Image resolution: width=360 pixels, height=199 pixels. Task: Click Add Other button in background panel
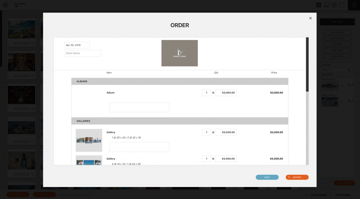[x=337, y=56]
